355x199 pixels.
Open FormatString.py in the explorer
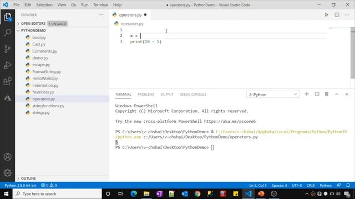point(47,71)
